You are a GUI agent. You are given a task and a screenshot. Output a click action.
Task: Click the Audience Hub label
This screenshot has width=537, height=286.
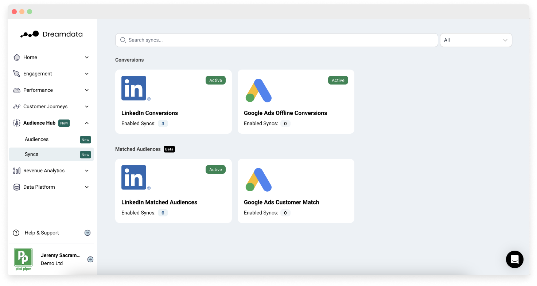point(39,123)
